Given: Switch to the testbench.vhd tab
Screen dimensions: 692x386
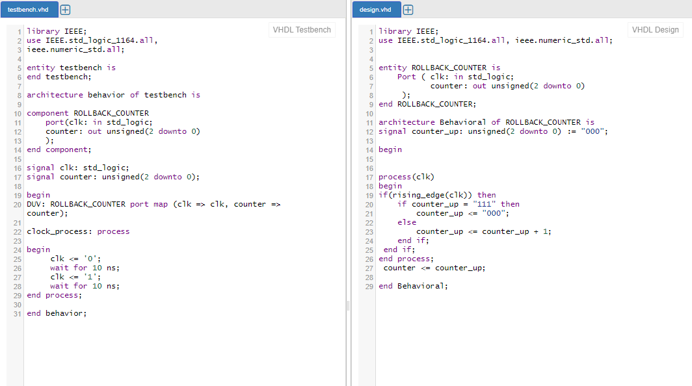Looking at the screenshot, I should 29,10.
